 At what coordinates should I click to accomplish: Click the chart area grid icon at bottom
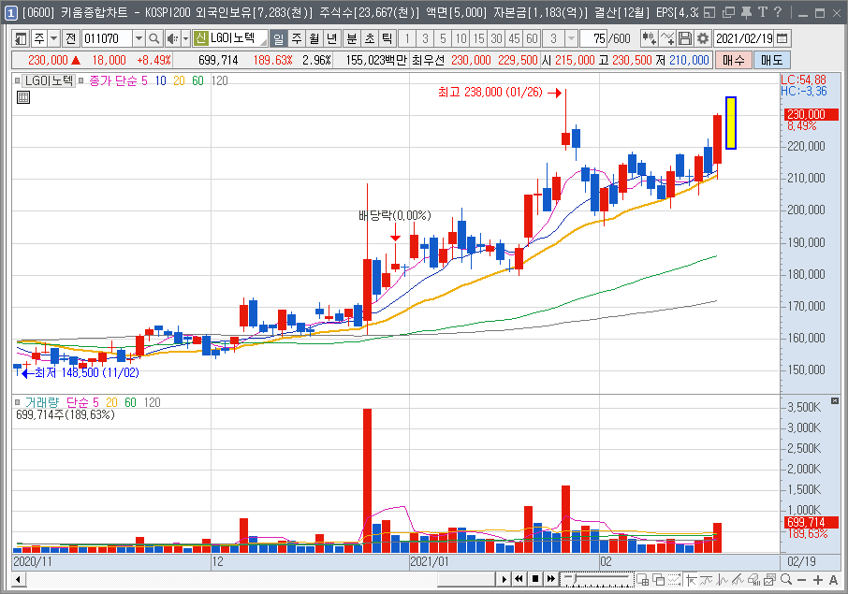(642, 579)
